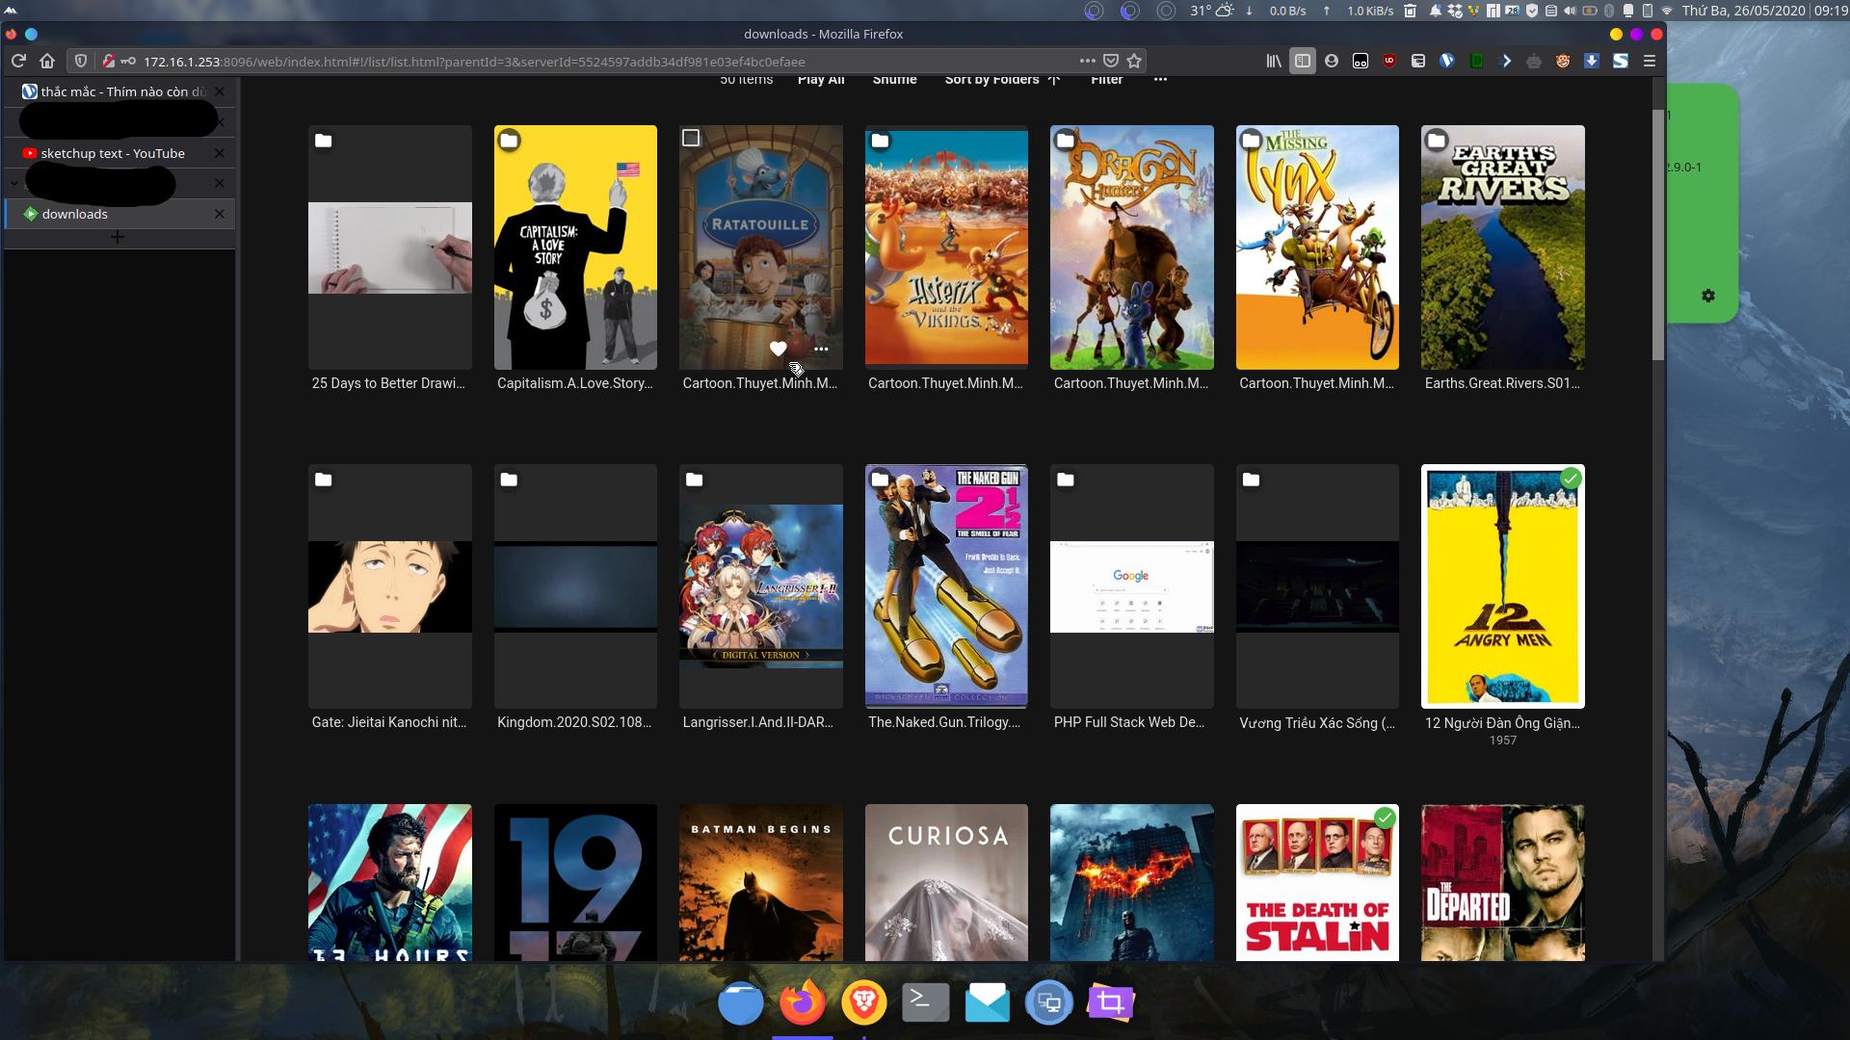Open the file manager from the dock
This screenshot has height=1040, width=1850.
(x=741, y=1002)
